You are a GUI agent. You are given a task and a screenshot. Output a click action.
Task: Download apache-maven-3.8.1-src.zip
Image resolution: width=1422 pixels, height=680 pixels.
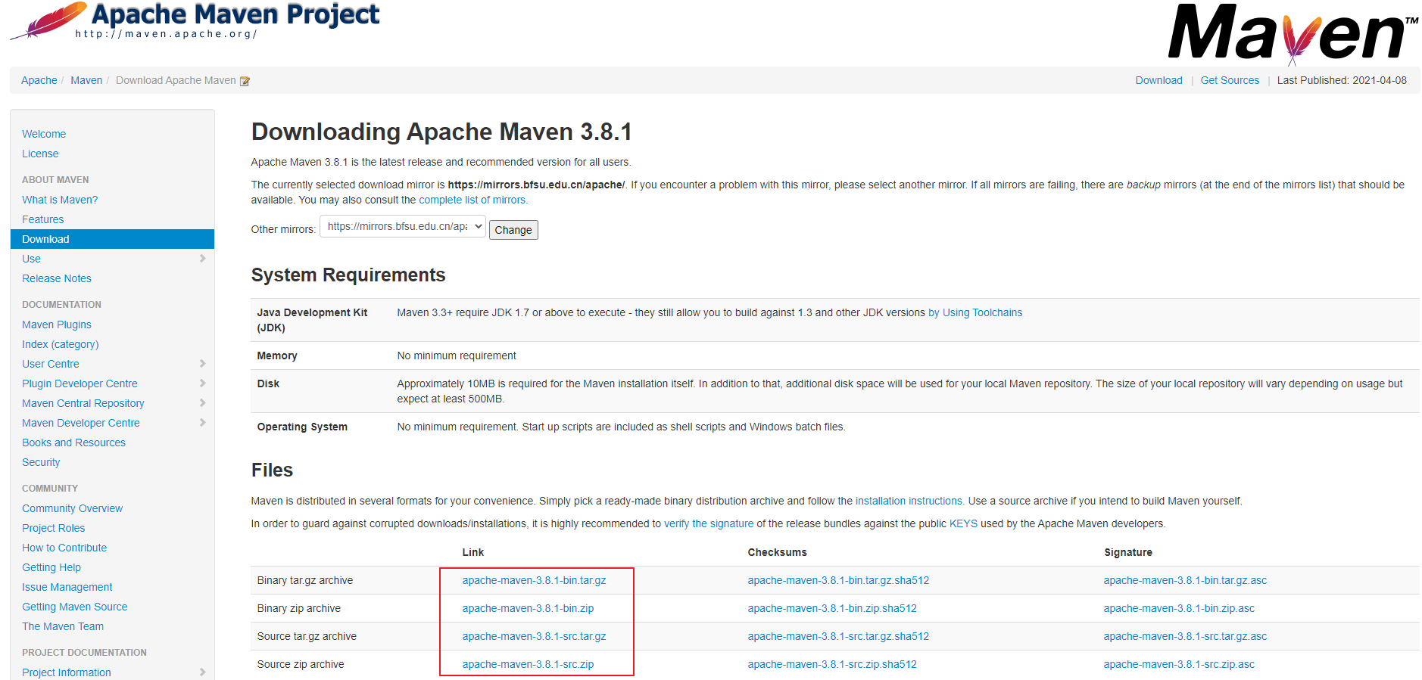pos(528,664)
